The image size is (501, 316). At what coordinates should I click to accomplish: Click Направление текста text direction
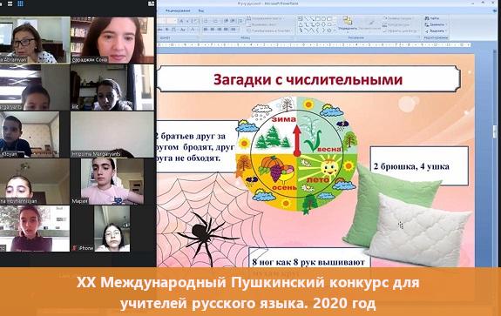[265, 18]
